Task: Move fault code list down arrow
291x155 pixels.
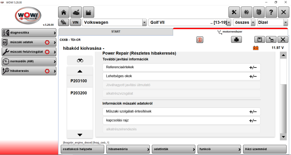Action: 80,135
